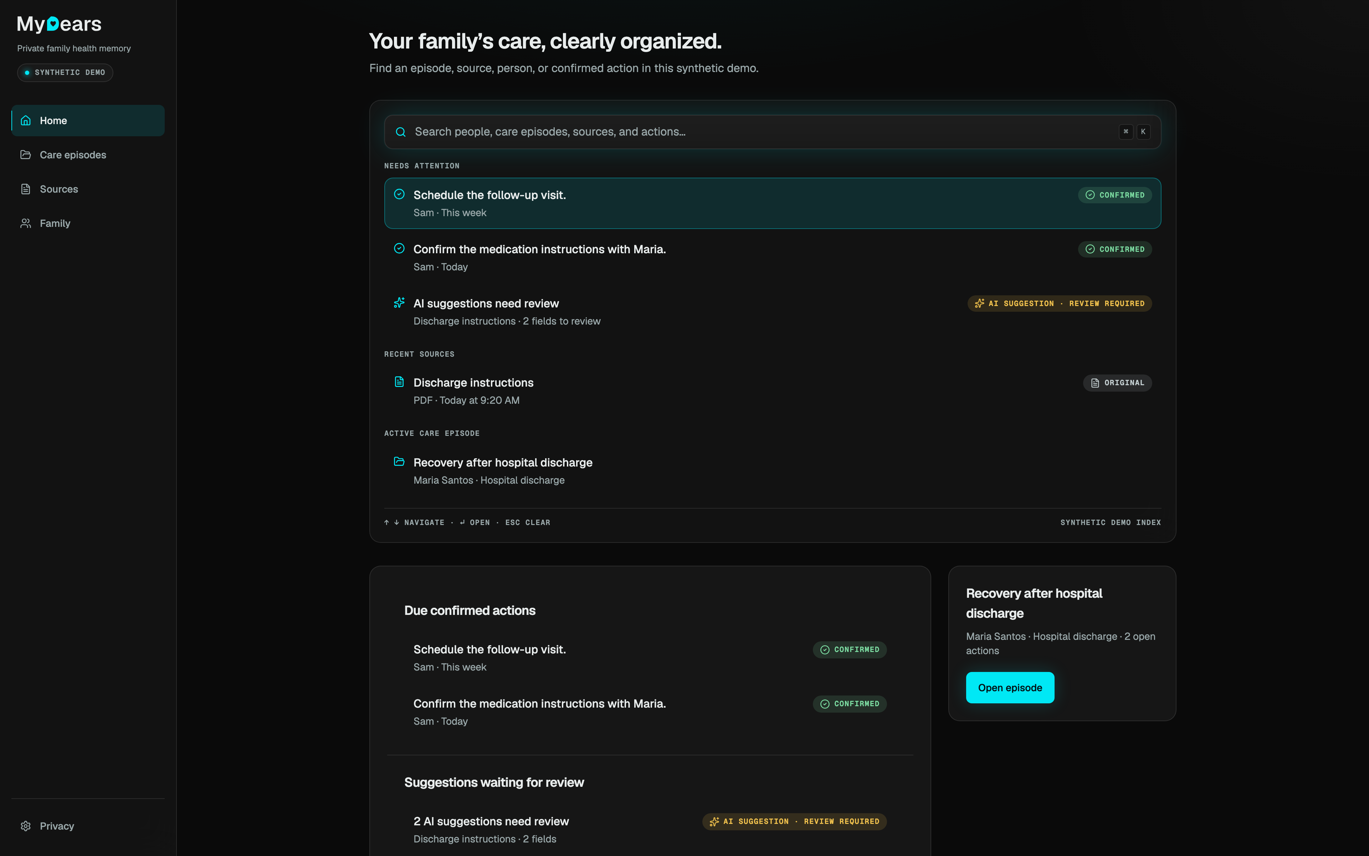The width and height of the screenshot is (1369, 856).
Task: Click the check circle icon beside the top Confirm medication row
Action: 399,249
